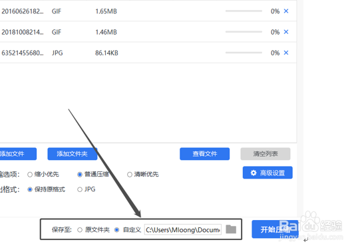364x250 pixels.
Task: Click progress bar of 1.46MB GIF row
Action: (x=244, y=32)
